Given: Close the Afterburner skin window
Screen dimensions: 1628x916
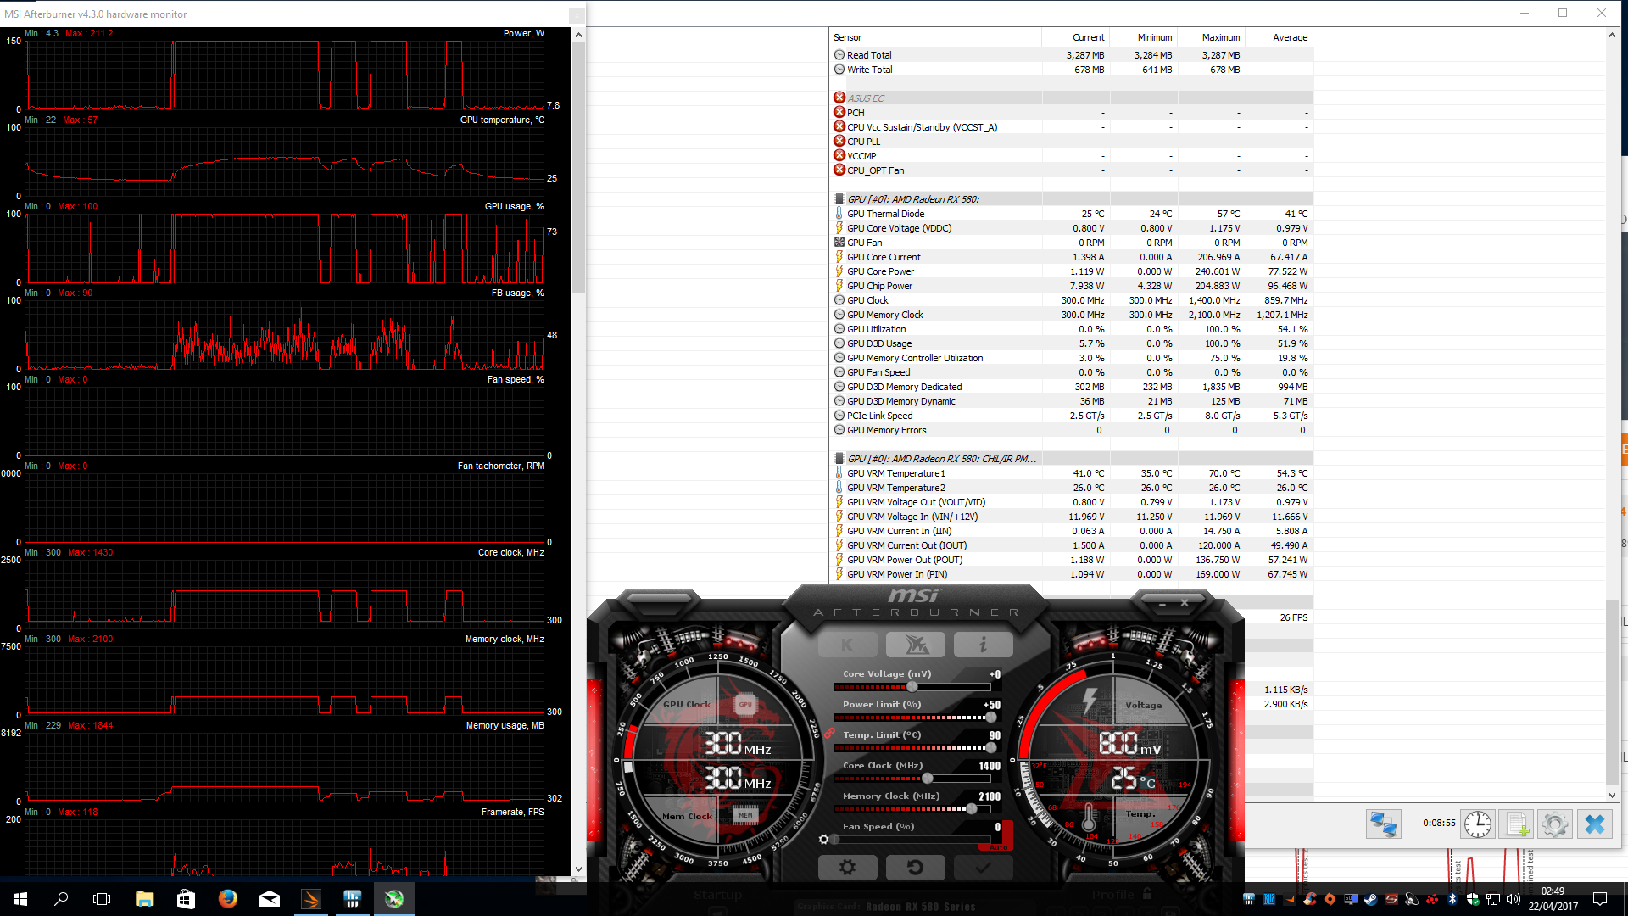Looking at the screenshot, I should pos(1185,603).
